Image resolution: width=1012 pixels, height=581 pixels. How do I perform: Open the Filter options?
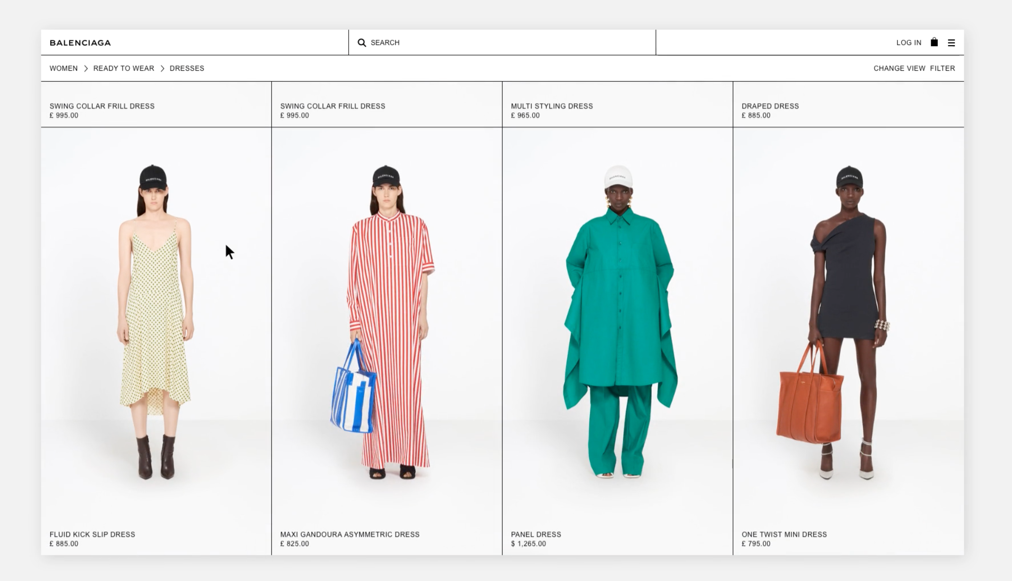pos(942,68)
